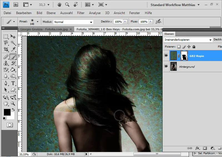
Task: Launch Adobe Bridge
Action: 16,5
